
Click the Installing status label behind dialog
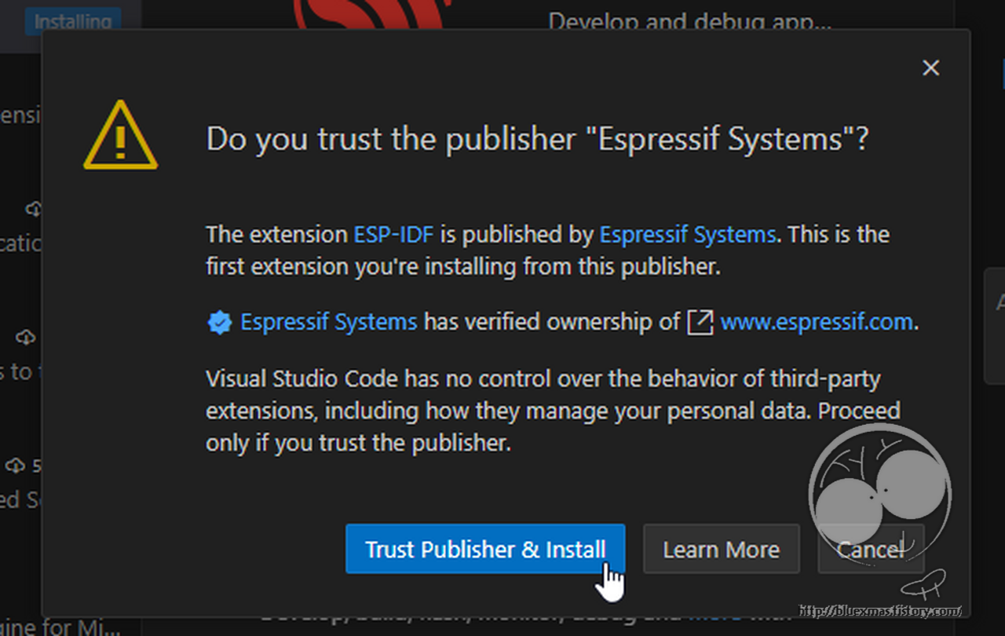coord(72,21)
